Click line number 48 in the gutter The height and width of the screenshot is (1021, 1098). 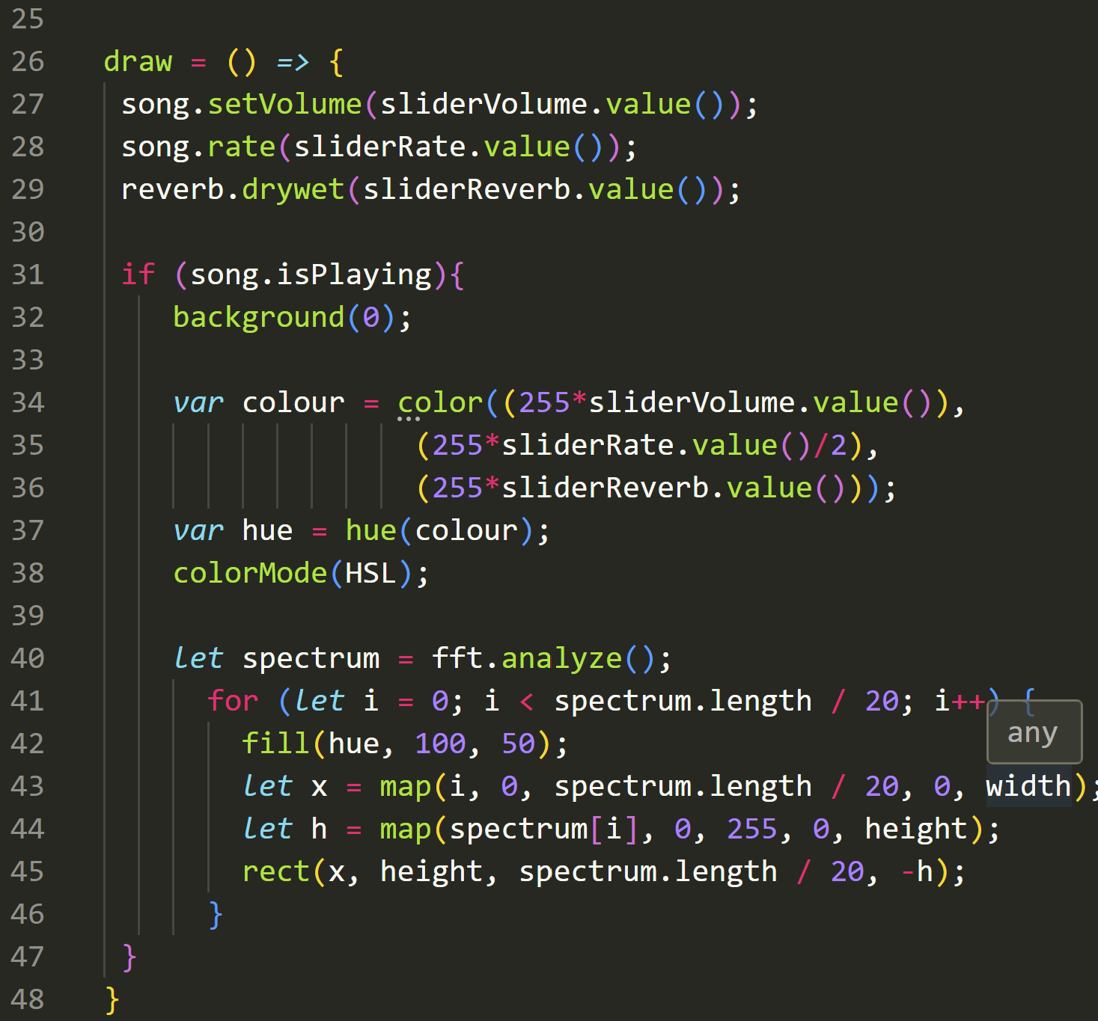[28, 999]
